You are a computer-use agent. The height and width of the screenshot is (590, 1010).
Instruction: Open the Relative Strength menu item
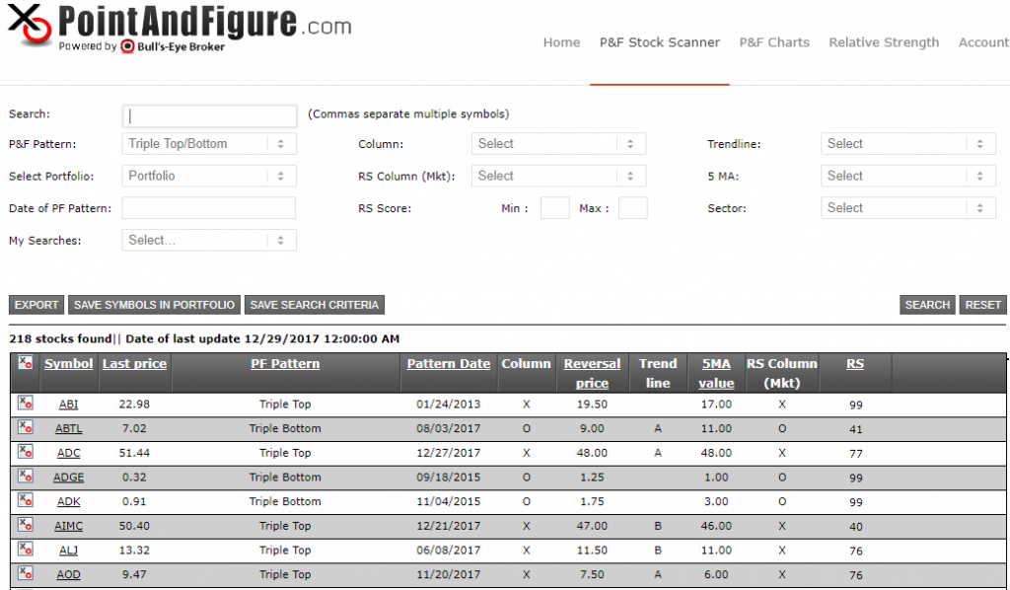click(883, 42)
